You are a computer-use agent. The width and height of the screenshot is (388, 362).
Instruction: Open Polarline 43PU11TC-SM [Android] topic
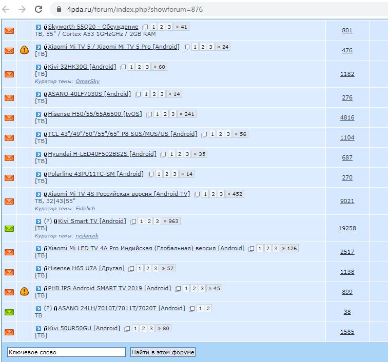click(96, 174)
